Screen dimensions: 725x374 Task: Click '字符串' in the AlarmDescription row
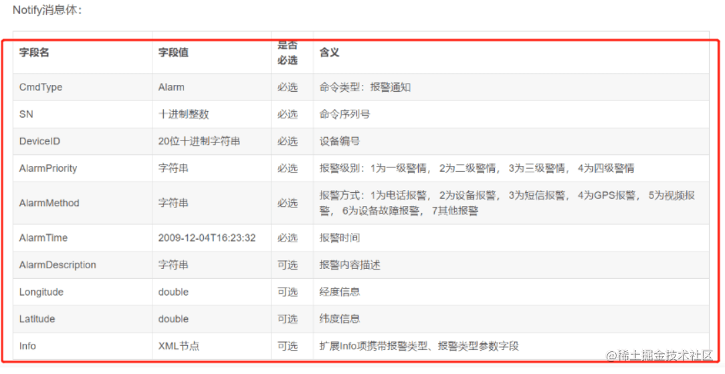(x=173, y=265)
